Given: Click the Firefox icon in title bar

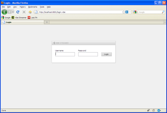Looking at the screenshot, I should [x=2, y=3].
